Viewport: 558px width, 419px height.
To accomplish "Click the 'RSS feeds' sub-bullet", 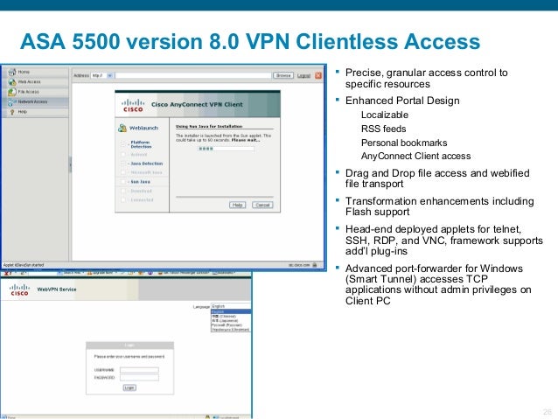I will (384, 129).
